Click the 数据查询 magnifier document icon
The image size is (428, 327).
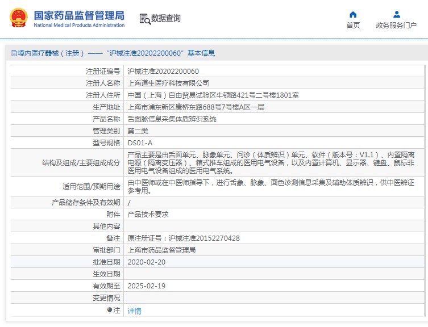(x=144, y=19)
